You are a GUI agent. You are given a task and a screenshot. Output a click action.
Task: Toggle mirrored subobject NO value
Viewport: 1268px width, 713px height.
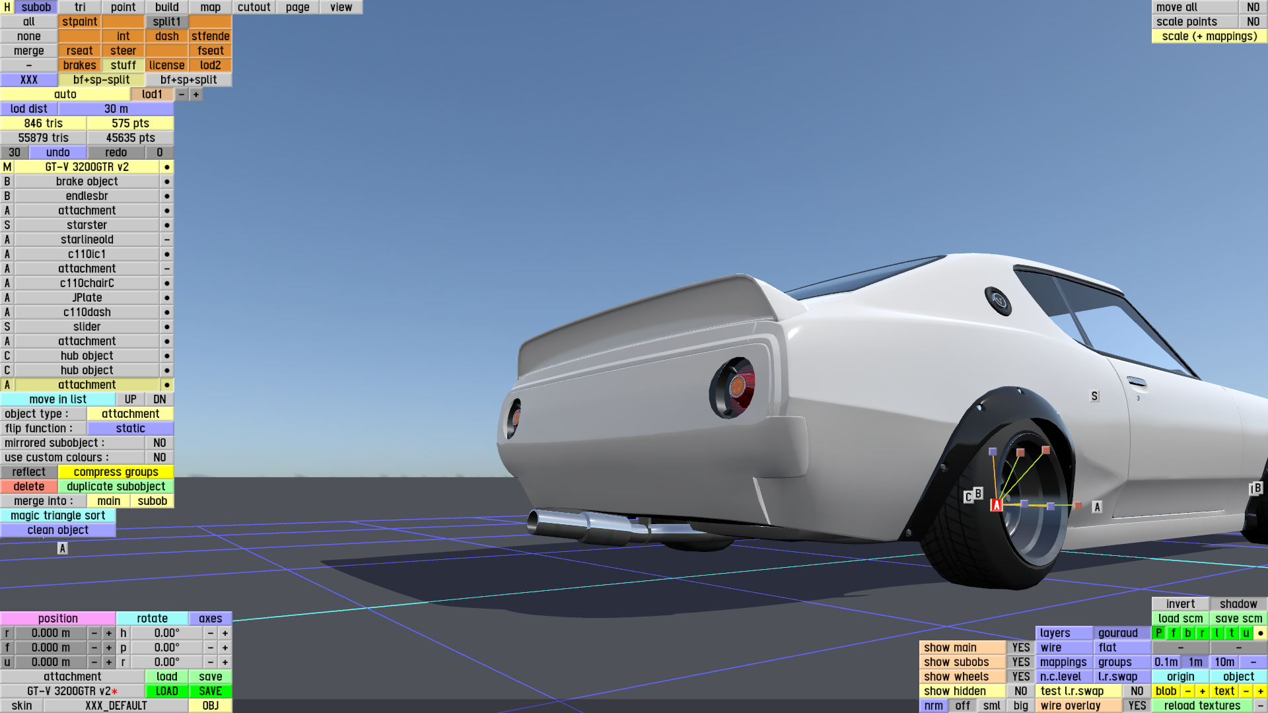(x=159, y=443)
